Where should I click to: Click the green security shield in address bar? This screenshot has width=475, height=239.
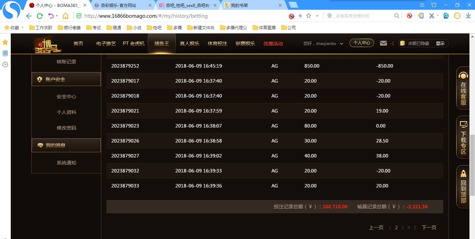(x=79, y=16)
